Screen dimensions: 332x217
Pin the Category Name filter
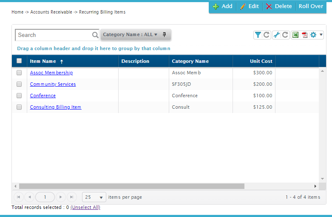[x=165, y=35]
